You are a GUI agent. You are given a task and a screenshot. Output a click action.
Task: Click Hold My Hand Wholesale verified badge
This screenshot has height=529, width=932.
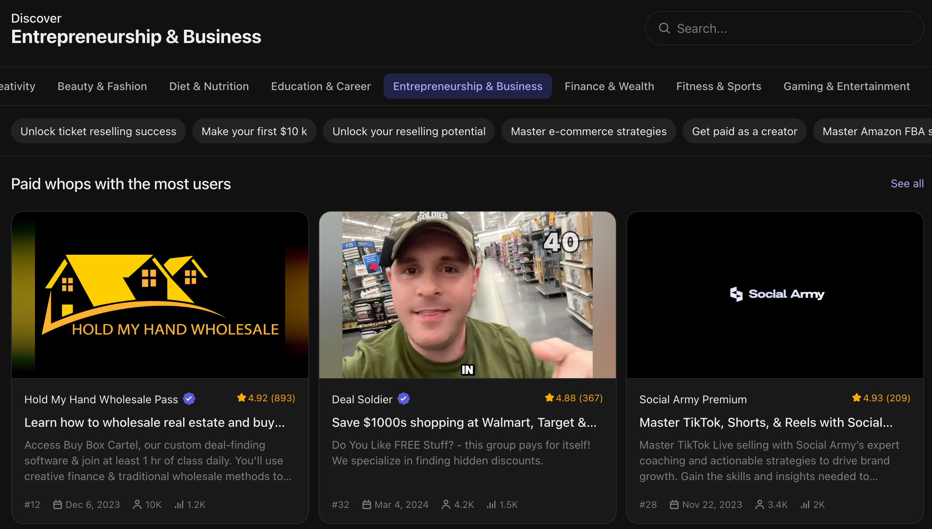189,399
